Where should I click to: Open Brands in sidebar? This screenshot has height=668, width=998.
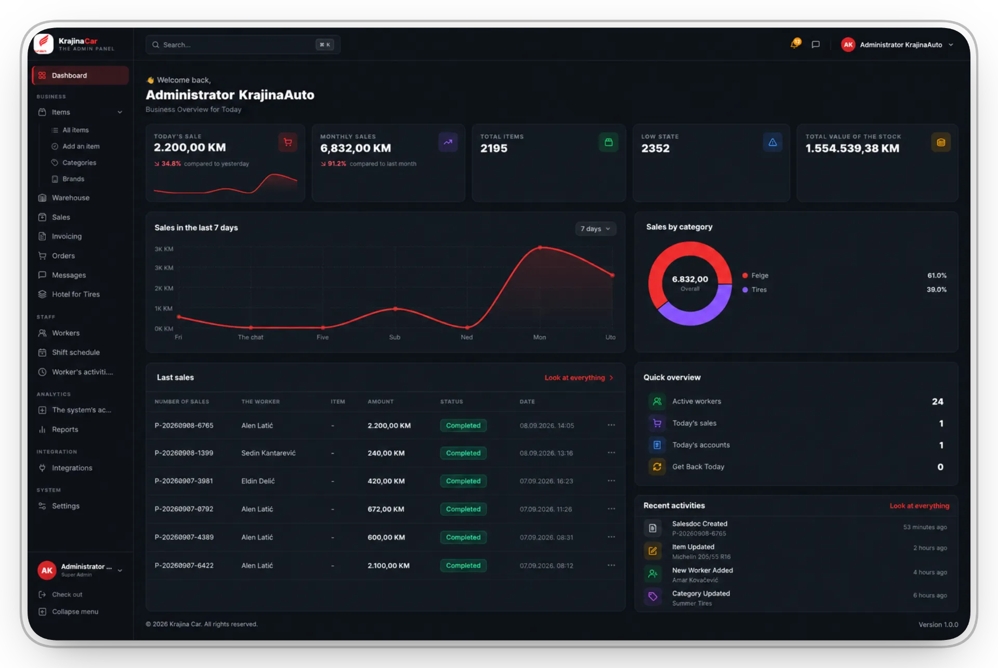[x=68, y=179]
